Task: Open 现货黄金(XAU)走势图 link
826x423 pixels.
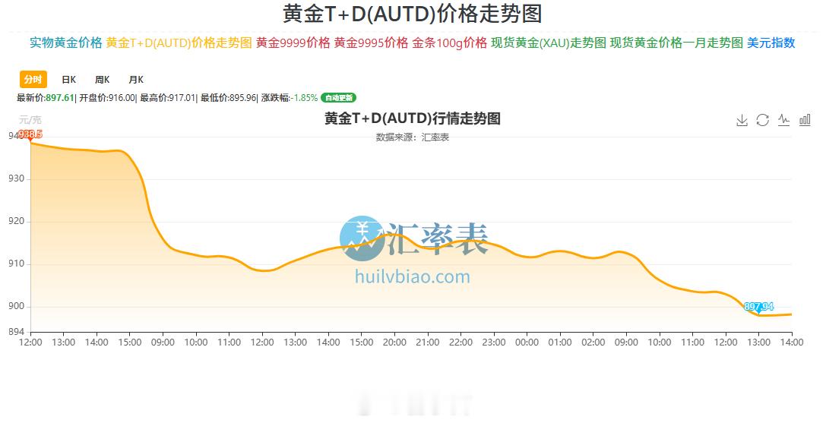Action: [x=549, y=43]
